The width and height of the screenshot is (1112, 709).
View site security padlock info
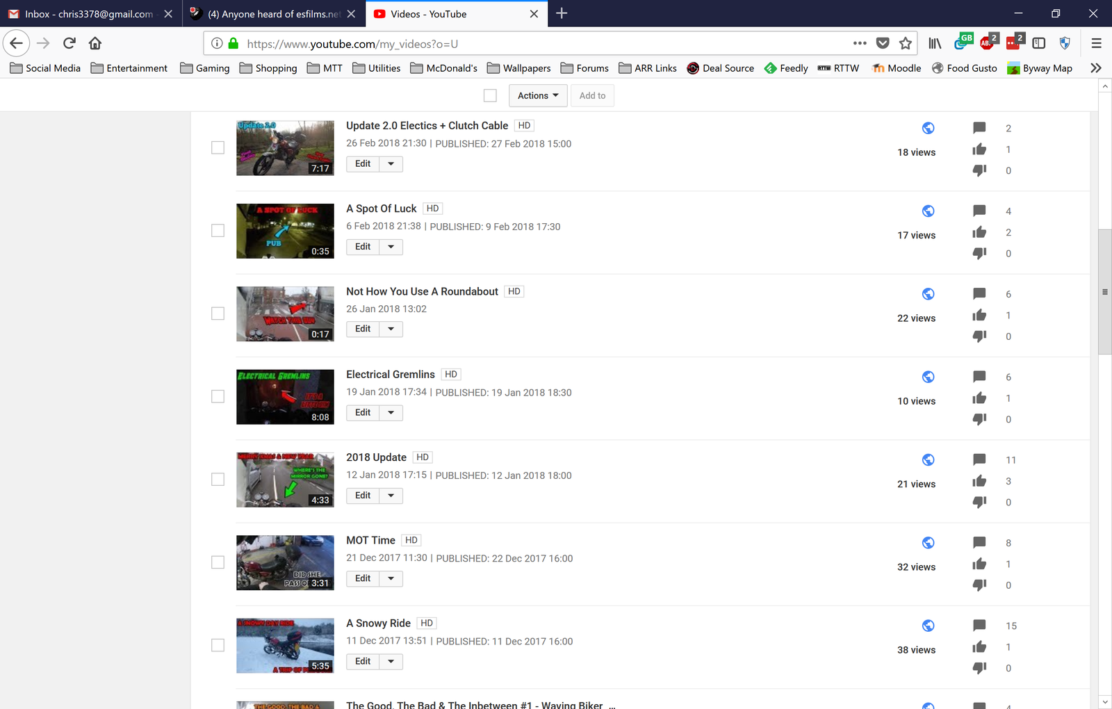[234, 43]
